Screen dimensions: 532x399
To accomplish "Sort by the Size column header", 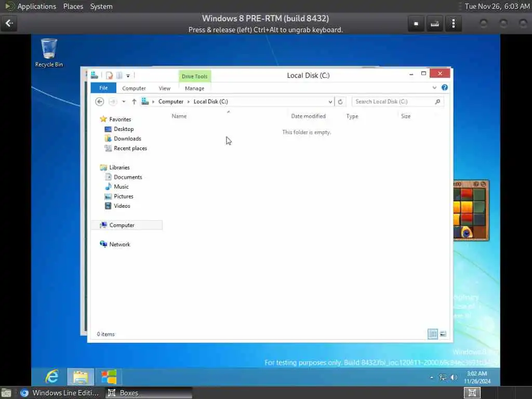I will [x=405, y=116].
